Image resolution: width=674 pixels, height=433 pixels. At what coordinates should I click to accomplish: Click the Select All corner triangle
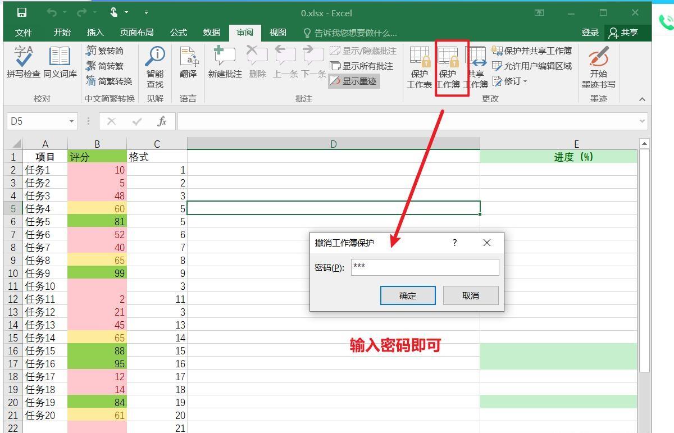click(15, 144)
